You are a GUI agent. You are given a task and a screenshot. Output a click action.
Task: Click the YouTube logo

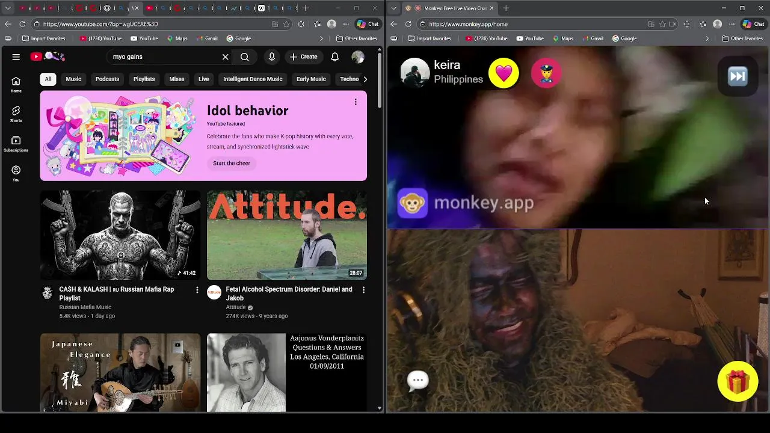tap(48, 57)
